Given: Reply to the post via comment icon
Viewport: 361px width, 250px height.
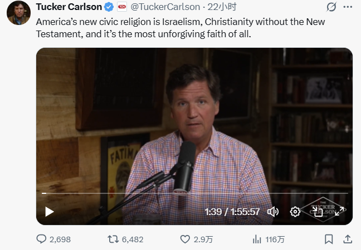Looking at the screenshot, I should (x=42, y=239).
